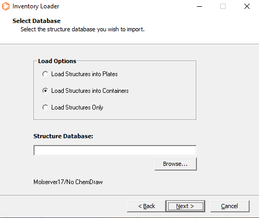The image size is (259, 218).
Task: Click the maximize window button
Action: pos(223,6)
